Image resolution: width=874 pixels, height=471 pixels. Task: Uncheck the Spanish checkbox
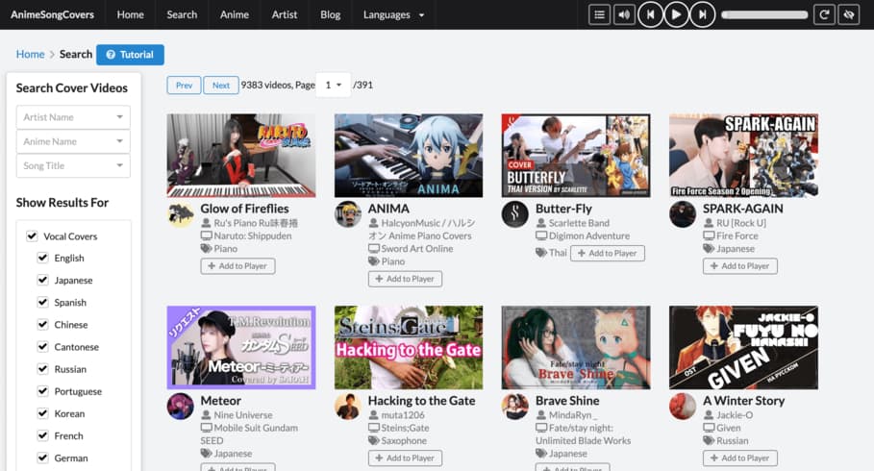coord(42,302)
